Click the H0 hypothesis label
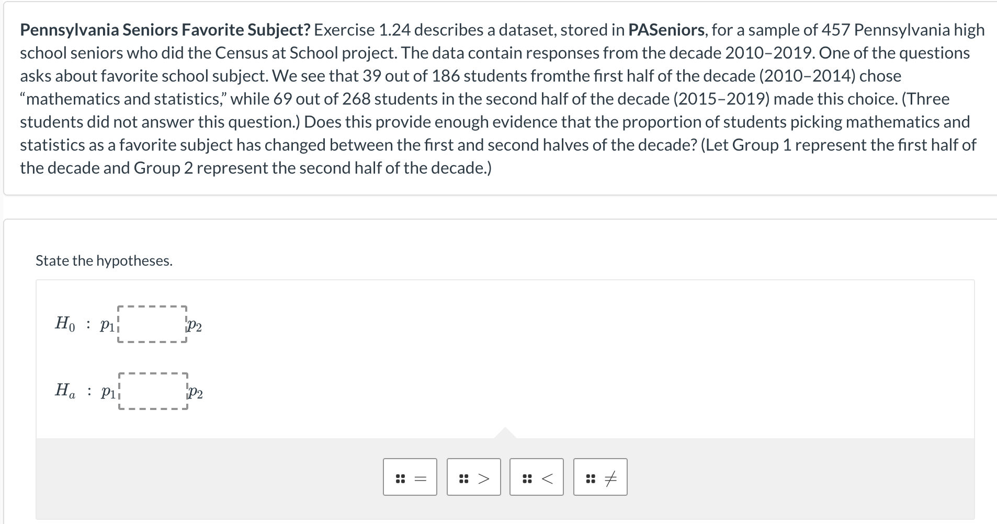The image size is (997, 524). coord(65,324)
